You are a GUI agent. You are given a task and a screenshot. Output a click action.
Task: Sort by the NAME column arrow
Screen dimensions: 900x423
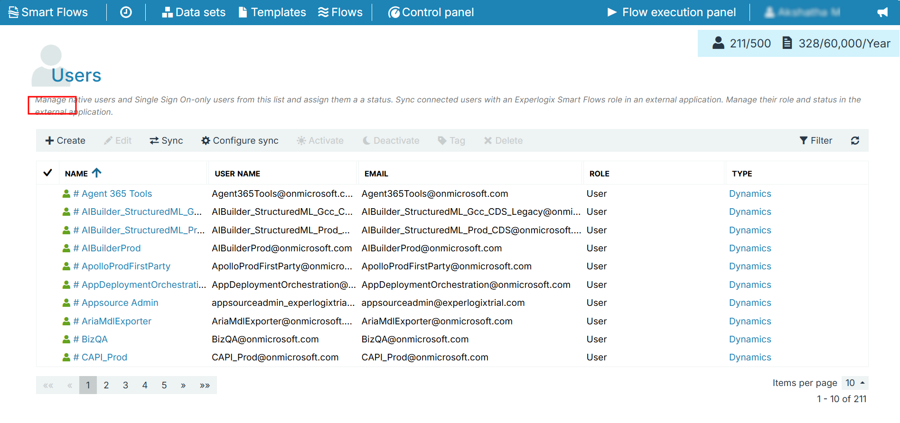click(96, 173)
